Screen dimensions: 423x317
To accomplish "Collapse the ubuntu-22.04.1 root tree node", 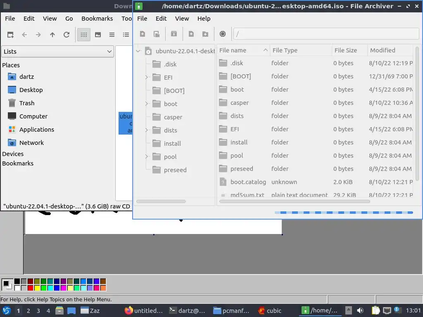I will [x=138, y=51].
